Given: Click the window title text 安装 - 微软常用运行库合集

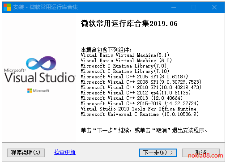Looking at the screenshot, I should (x=45, y=7).
